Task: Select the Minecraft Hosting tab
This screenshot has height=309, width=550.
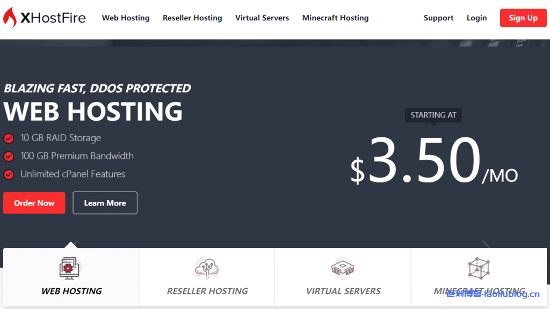Action: [478, 291]
